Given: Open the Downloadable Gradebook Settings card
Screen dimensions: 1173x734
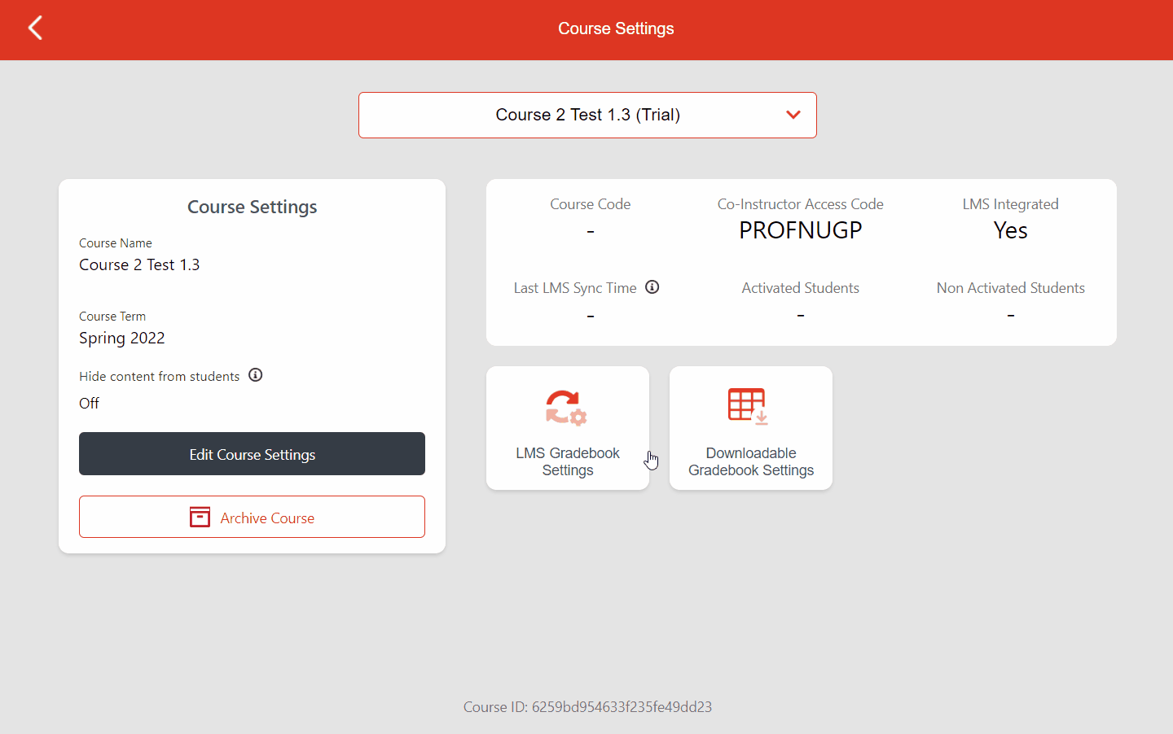Looking at the screenshot, I should (750, 428).
